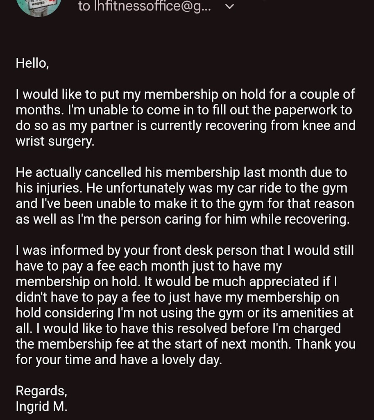The width and height of the screenshot is (374, 420).
Task: Tap the line ending 'caring for him while recovering.'
Action: coord(183,219)
